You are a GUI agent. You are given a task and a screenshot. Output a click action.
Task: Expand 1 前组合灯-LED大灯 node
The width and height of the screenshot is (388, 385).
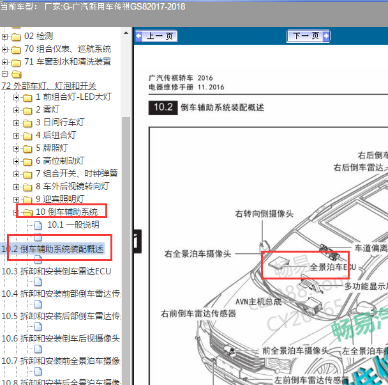[16, 98]
